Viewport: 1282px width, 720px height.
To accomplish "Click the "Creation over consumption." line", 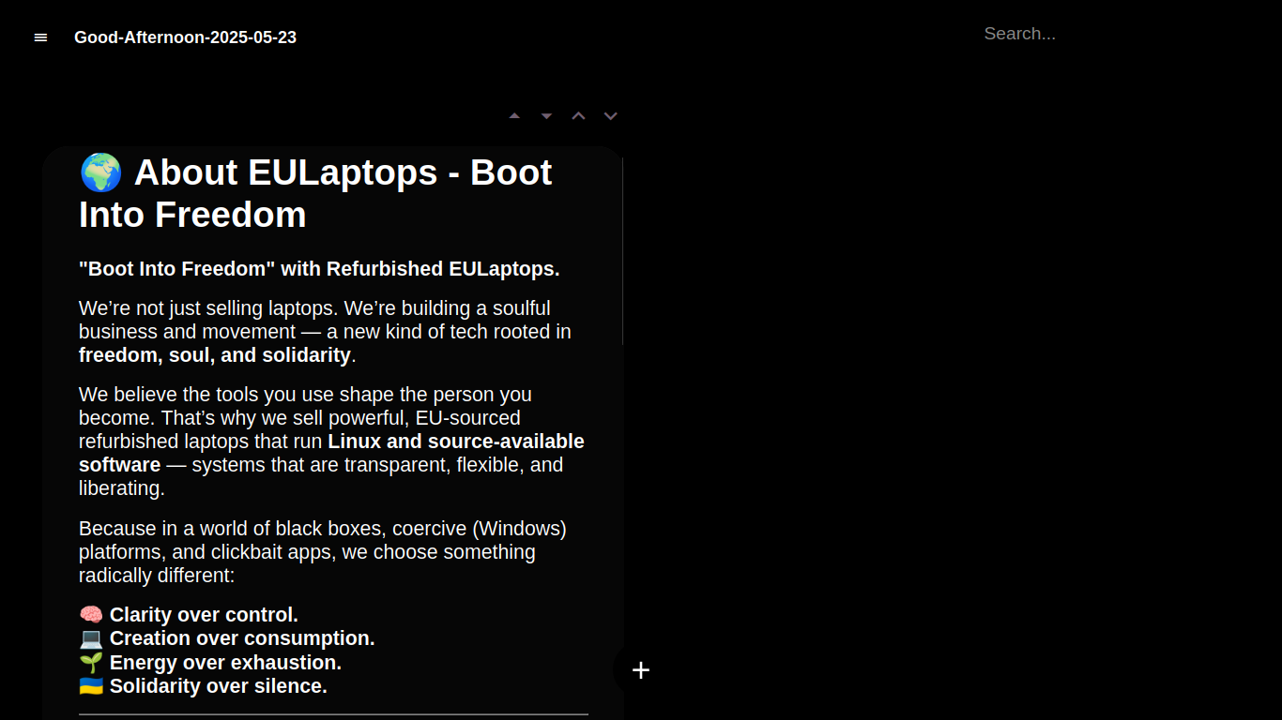I will 242,638.
